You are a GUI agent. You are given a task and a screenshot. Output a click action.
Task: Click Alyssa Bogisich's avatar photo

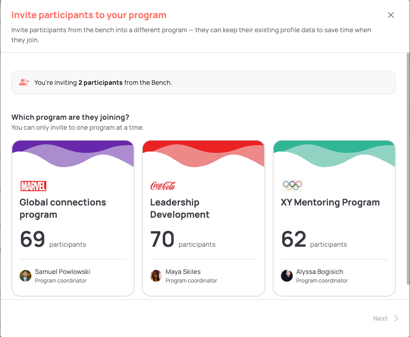[x=286, y=276]
